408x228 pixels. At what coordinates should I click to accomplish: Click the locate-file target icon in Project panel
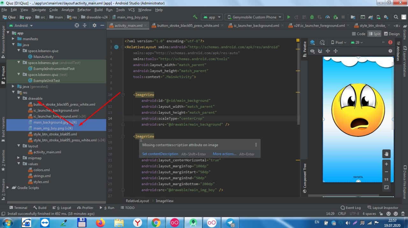[77, 25]
